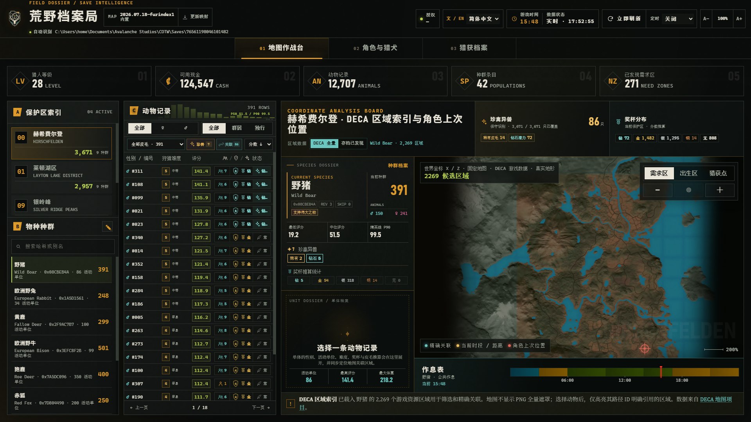Switch to the 角色与猎犬 tab
The width and height of the screenshot is (751, 422).
(x=375, y=48)
